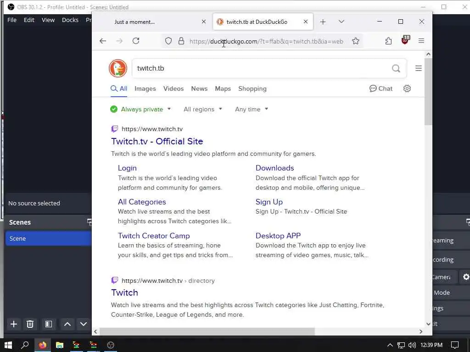Open the volume control in system tray
The height and width of the screenshot is (352, 470).
point(412,345)
